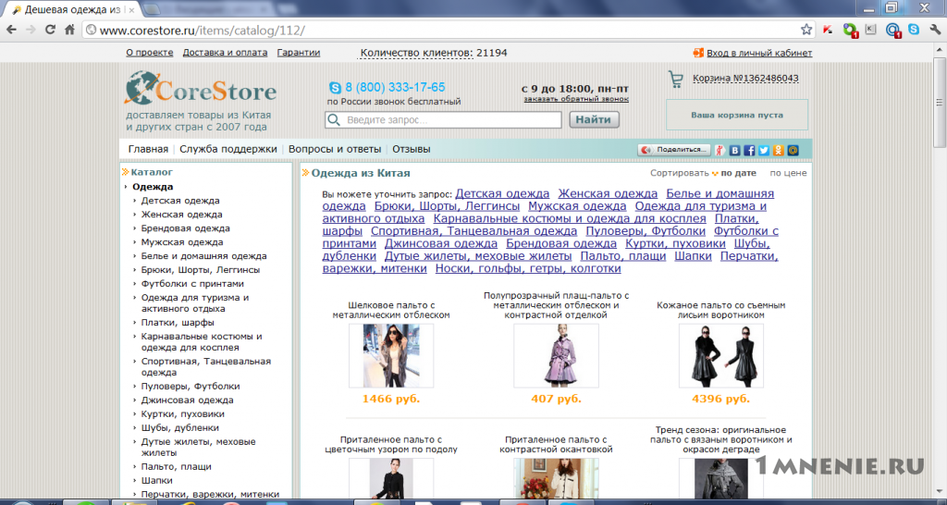This screenshot has width=947, height=505.
Task: Open the Гарантии link
Action: (299, 53)
